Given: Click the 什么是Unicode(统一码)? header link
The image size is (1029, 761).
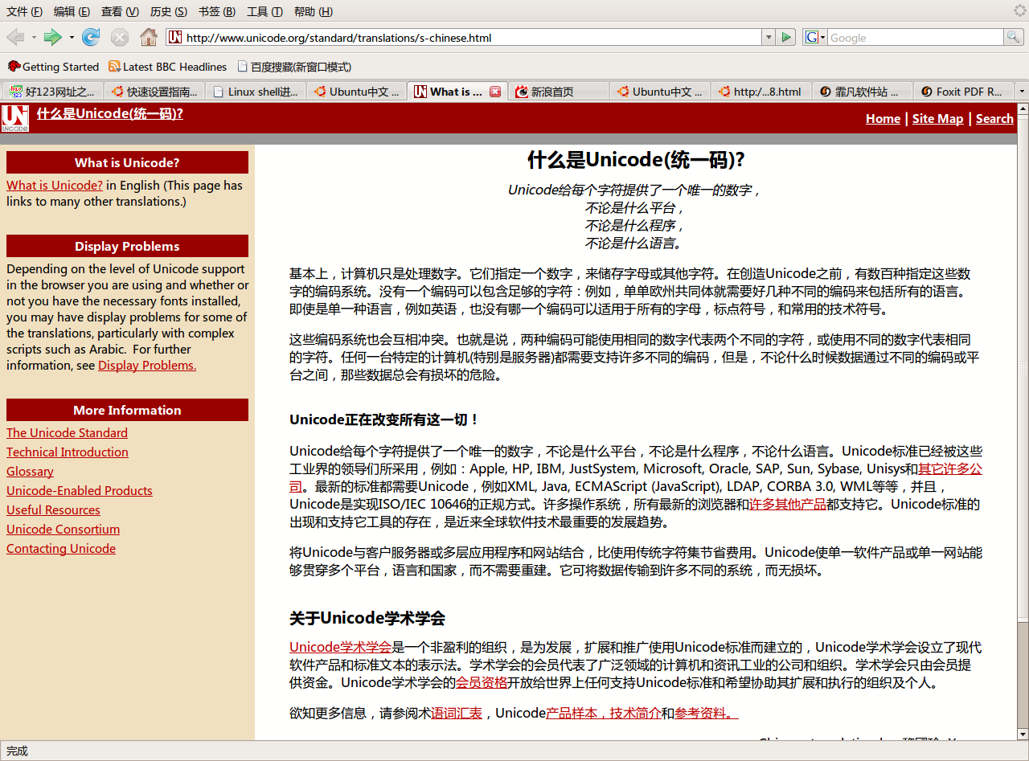Looking at the screenshot, I should click(110, 113).
